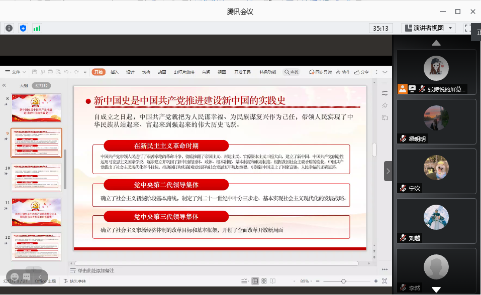Select slide 11 thumbnail
Screen dimensions: 481x295
37,212
